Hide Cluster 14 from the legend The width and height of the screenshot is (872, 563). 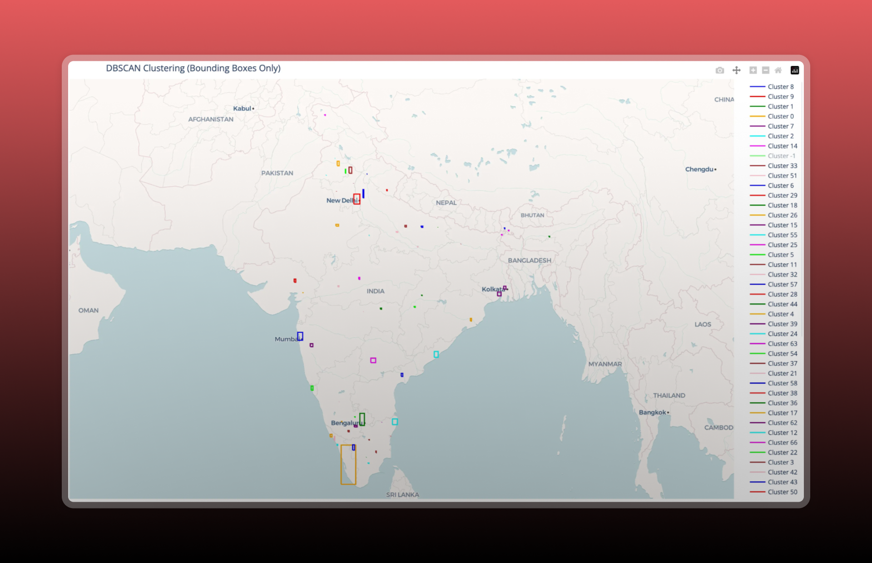782,146
